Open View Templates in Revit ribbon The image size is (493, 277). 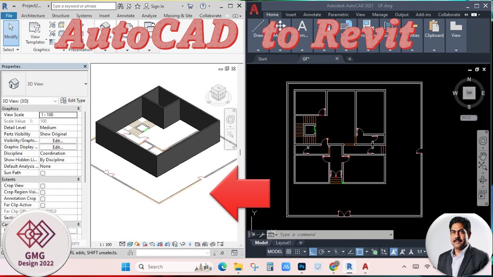35,33
